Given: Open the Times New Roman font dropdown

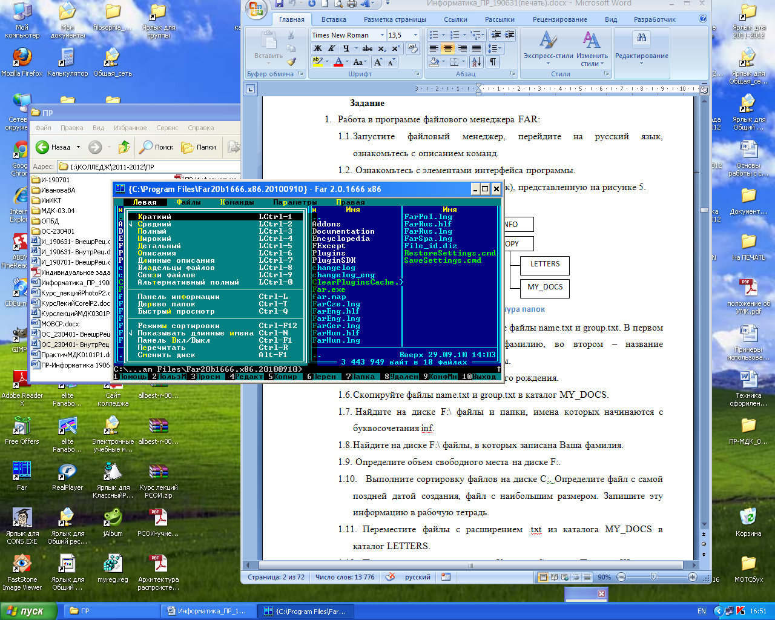Looking at the screenshot, I should pyautogui.click(x=382, y=35).
